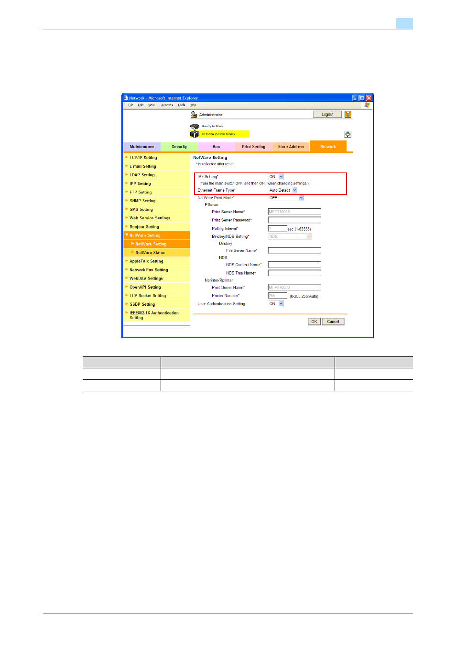Confirm settings with the OK button
This screenshot has width=456, height=645.
[314, 322]
